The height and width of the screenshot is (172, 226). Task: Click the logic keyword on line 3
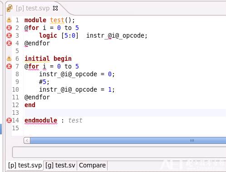48,35
